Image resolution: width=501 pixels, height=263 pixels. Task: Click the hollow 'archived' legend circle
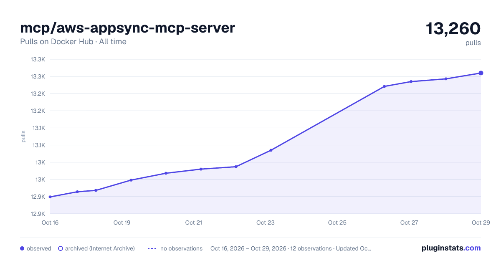click(x=60, y=248)
